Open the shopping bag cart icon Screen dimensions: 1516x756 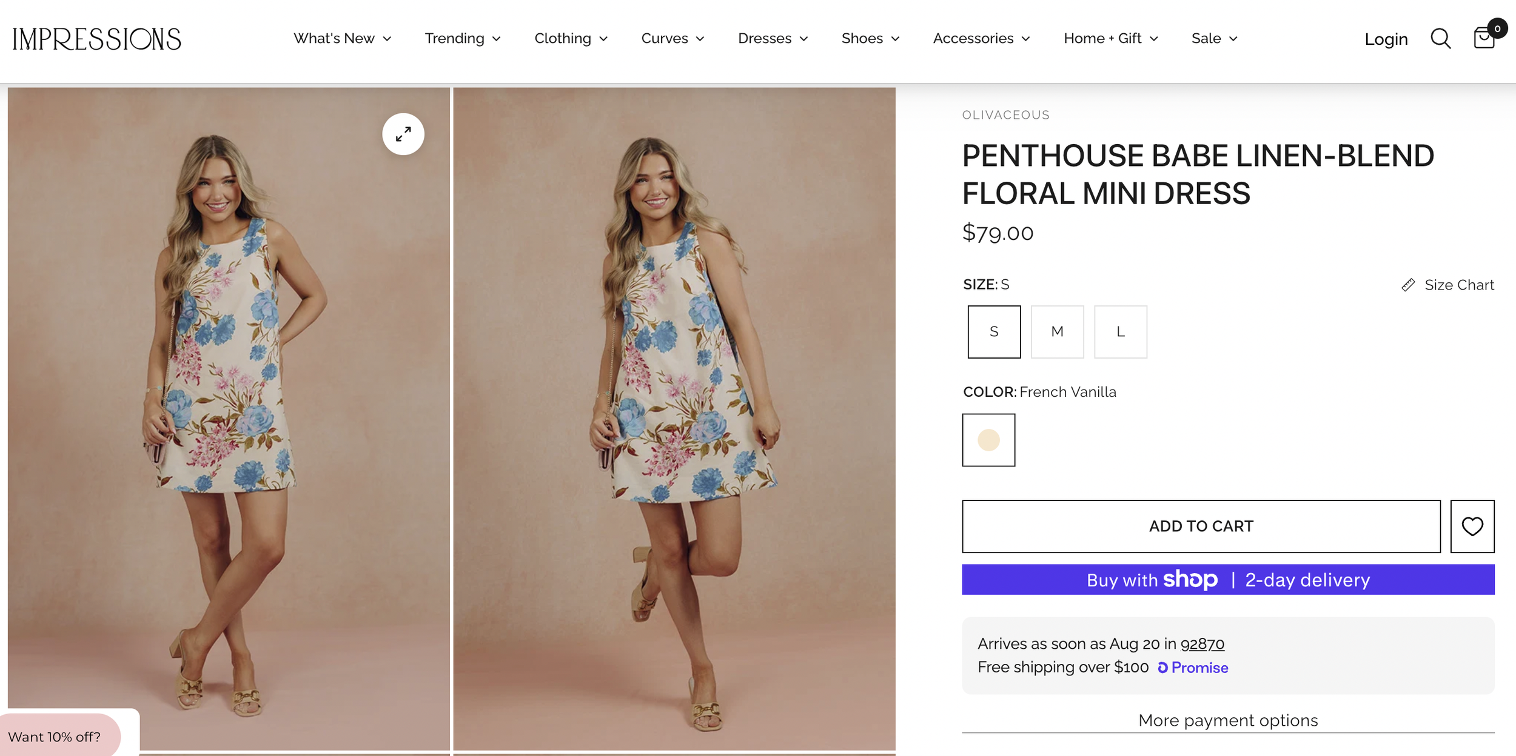pos(1484,38)
